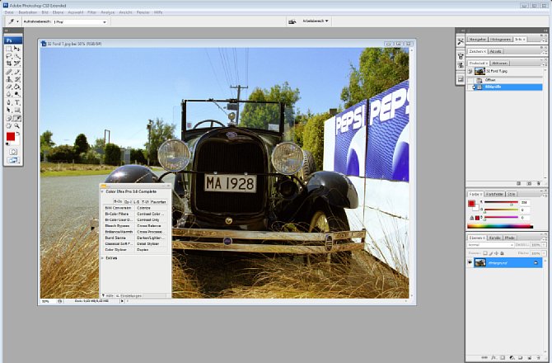Switch to the Farbfelder tab
This screenshot has width=552, height=363.
click(x=495, y=194)
